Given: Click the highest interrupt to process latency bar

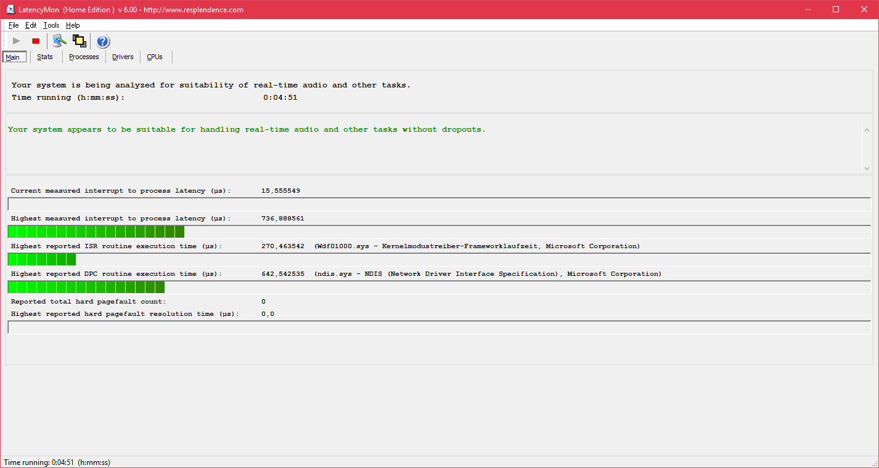Looking at the screenshot, I should click(x=439, y=232).
